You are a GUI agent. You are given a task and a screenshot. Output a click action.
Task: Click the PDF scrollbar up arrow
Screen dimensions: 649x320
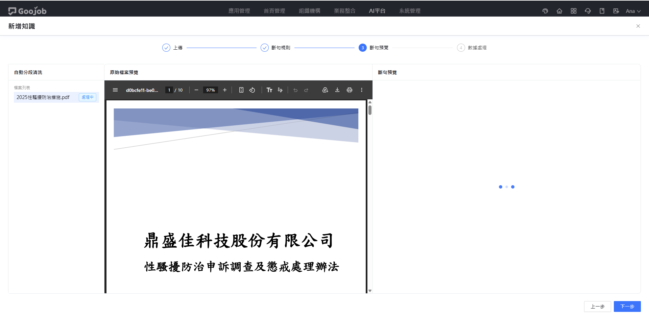[x=370, y=102]
